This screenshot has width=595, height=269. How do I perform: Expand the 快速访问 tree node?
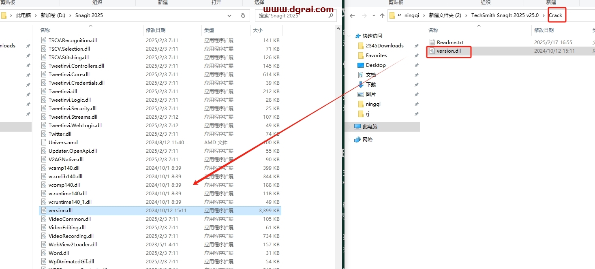348,36
